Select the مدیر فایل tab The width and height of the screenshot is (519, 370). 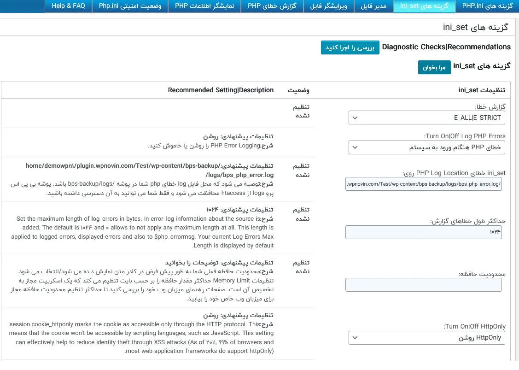[373, 6]
